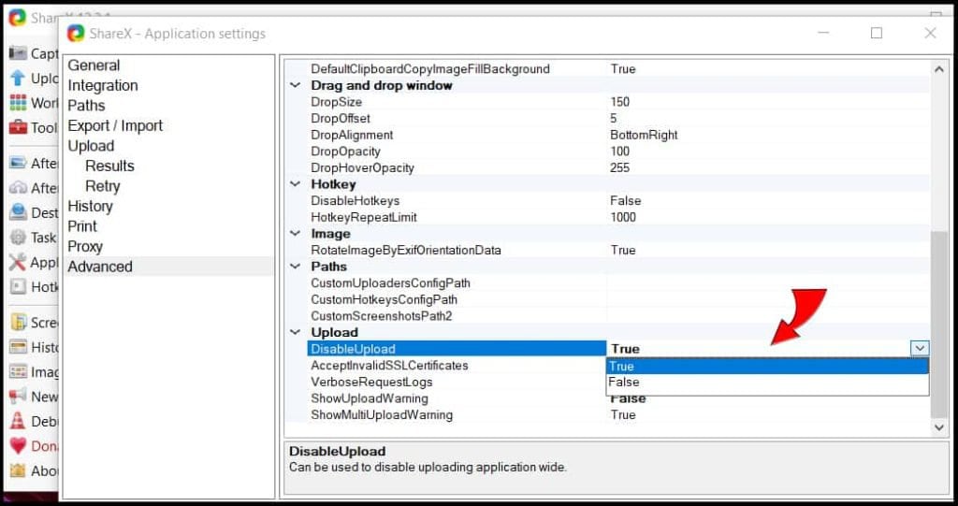
Task: Click the Capture camera icon in main window
Action: [19, 53]
